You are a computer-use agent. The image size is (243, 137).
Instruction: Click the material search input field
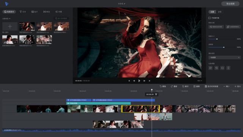click(x=62, y=18)
